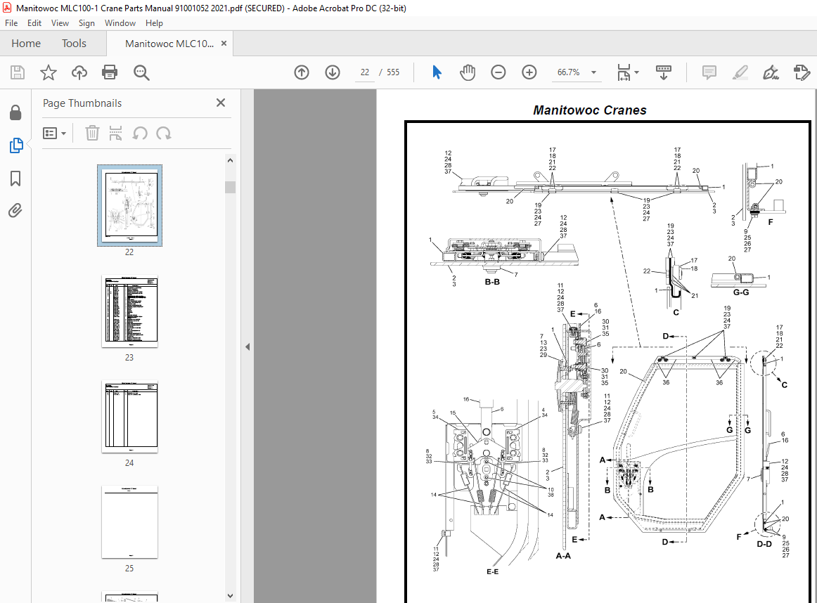Click the Manitowoc Cranes page heading
The image size is (817, 603).
pos(589,110)
